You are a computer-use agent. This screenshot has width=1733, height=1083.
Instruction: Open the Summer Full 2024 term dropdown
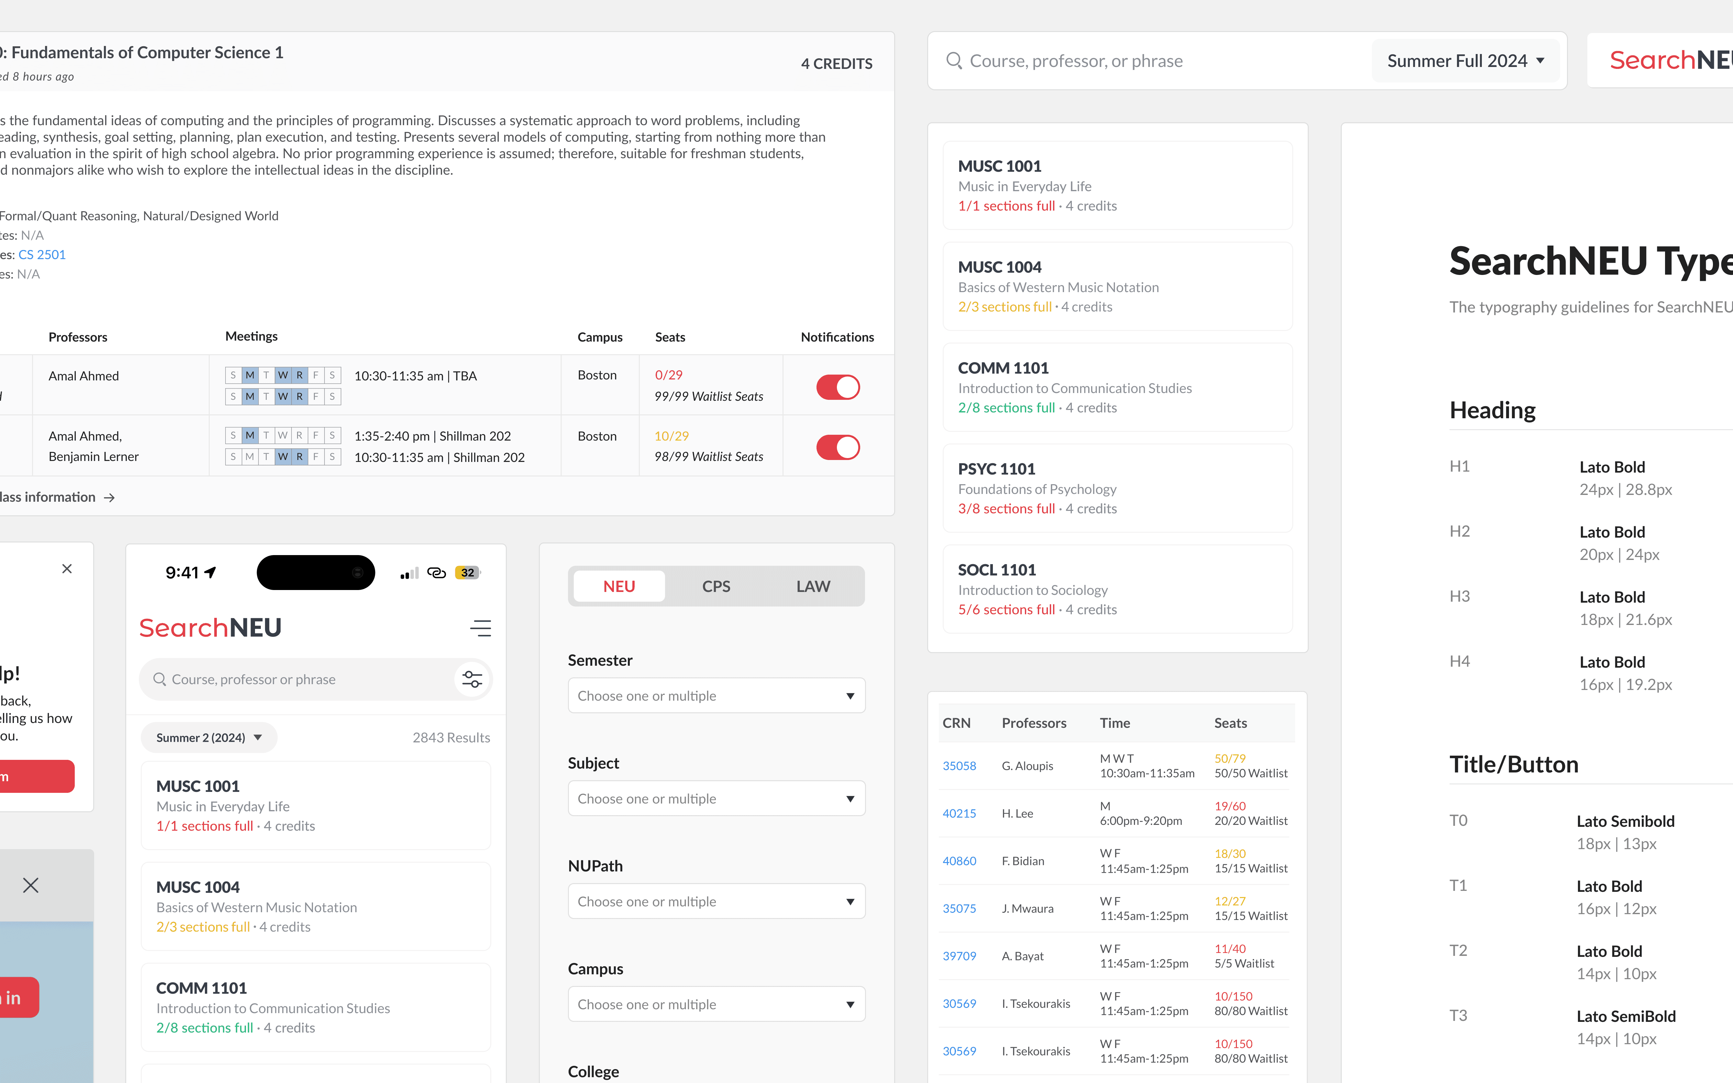1465,61
